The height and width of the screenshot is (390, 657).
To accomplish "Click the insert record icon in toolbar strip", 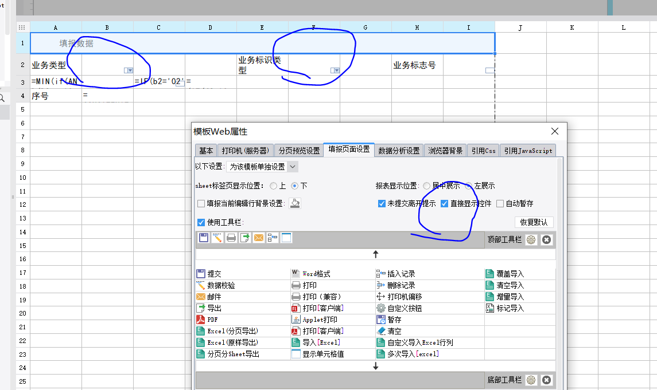I will pos(273,238).
